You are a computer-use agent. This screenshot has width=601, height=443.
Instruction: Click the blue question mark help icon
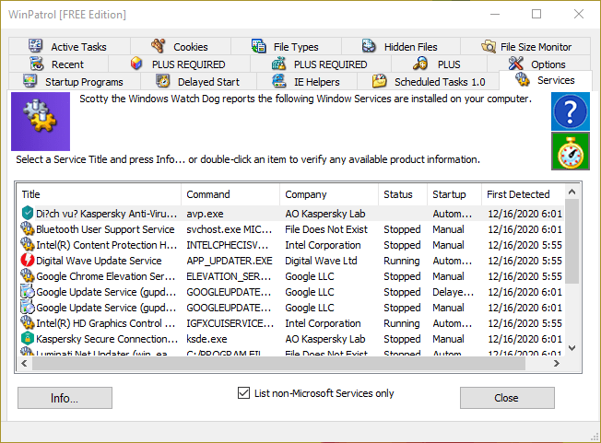(x=571, y=111)
